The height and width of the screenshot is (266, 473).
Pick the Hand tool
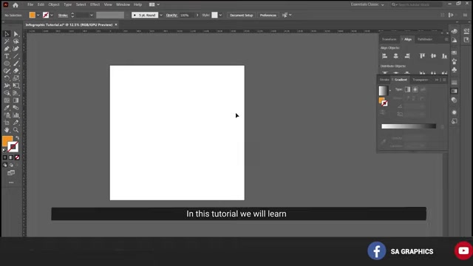click(x=7, y=130)
